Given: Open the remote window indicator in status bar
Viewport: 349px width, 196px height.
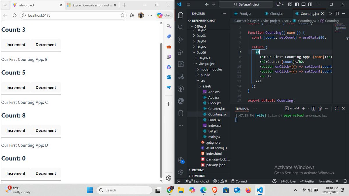Looking at the screenshot, I should tap(179, 181).
